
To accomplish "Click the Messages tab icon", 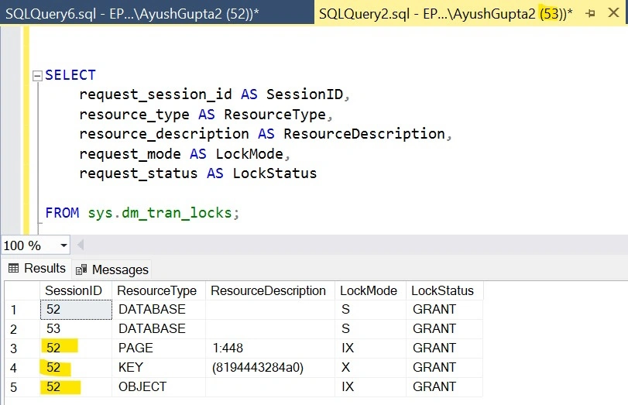I will pos(81,269).
